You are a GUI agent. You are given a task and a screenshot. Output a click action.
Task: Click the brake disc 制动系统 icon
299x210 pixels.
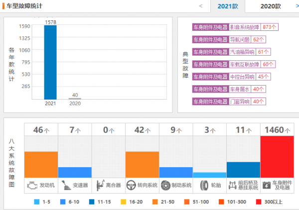[x=165, y=185]
